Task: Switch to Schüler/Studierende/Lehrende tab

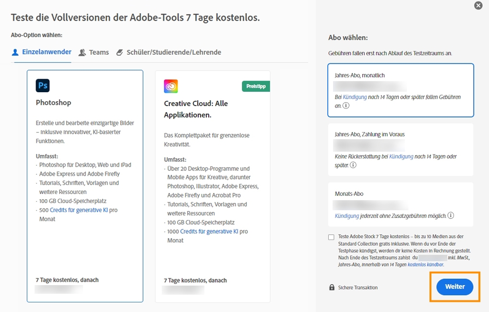Action: (x=168, y=52)
